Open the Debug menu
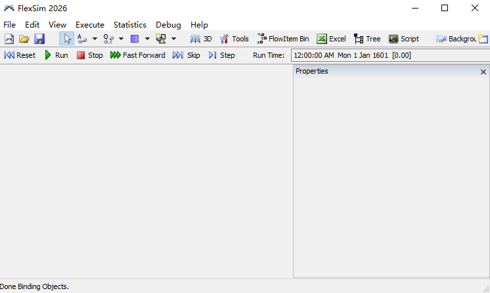Screen dimensions: 490x293 168,25
